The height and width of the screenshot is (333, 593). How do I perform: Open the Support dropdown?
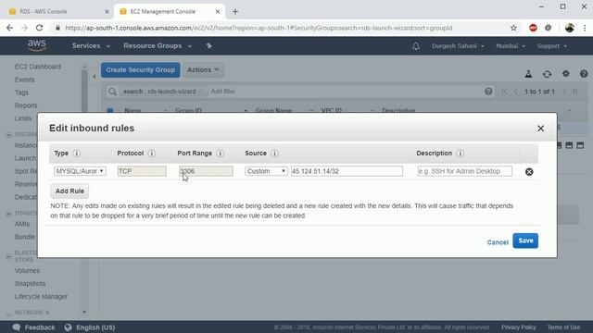(552, 46)
